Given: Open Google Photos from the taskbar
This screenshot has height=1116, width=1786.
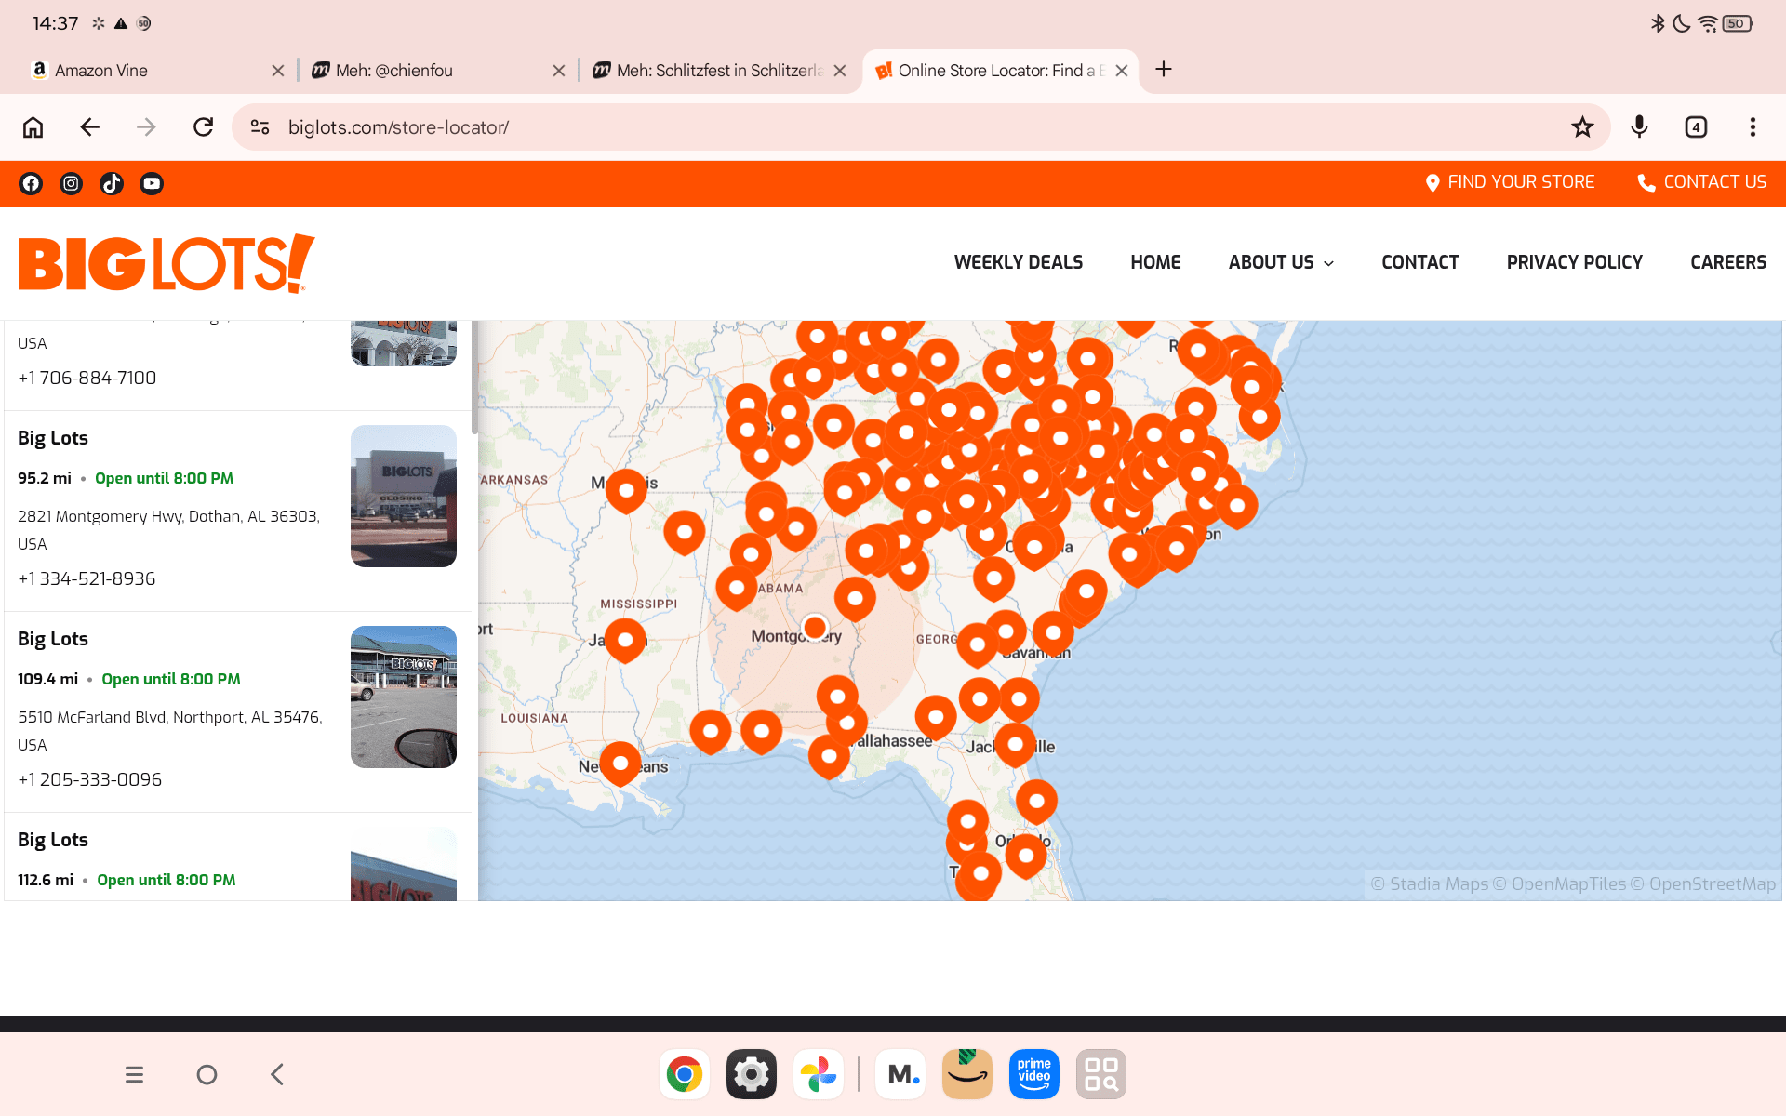Looking at the screenshot, I should click(x=819, y=1074).
